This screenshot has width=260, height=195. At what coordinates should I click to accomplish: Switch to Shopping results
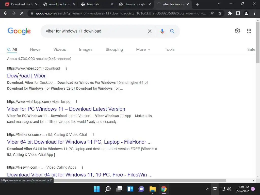point(114,50)
